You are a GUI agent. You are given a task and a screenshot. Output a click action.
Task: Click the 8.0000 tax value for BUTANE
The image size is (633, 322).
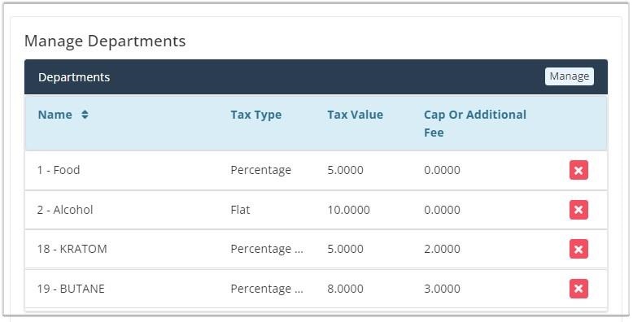point(345,289)
